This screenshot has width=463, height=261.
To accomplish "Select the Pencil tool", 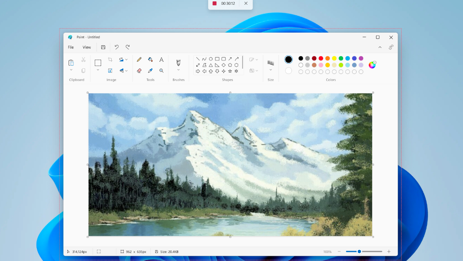I will 139,60.
